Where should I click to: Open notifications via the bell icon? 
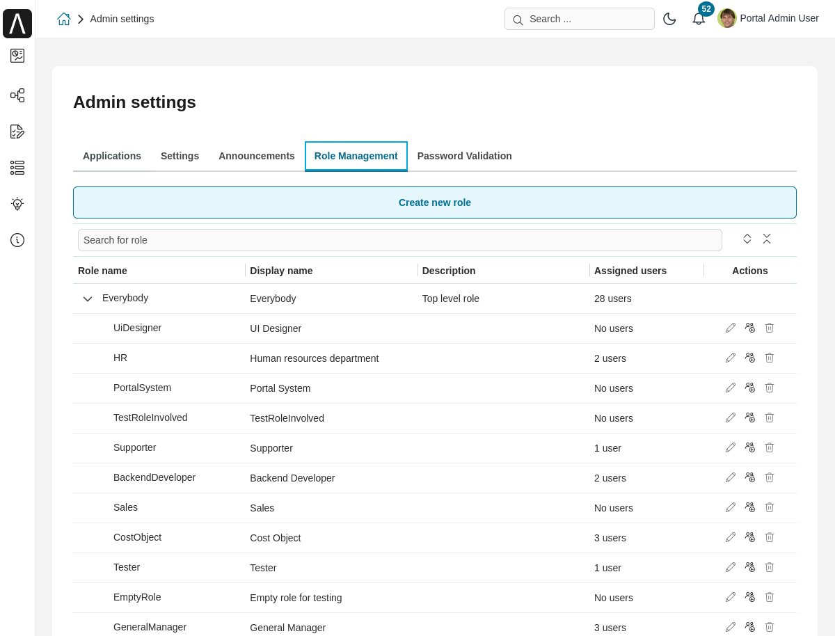(x=699, y=19)
